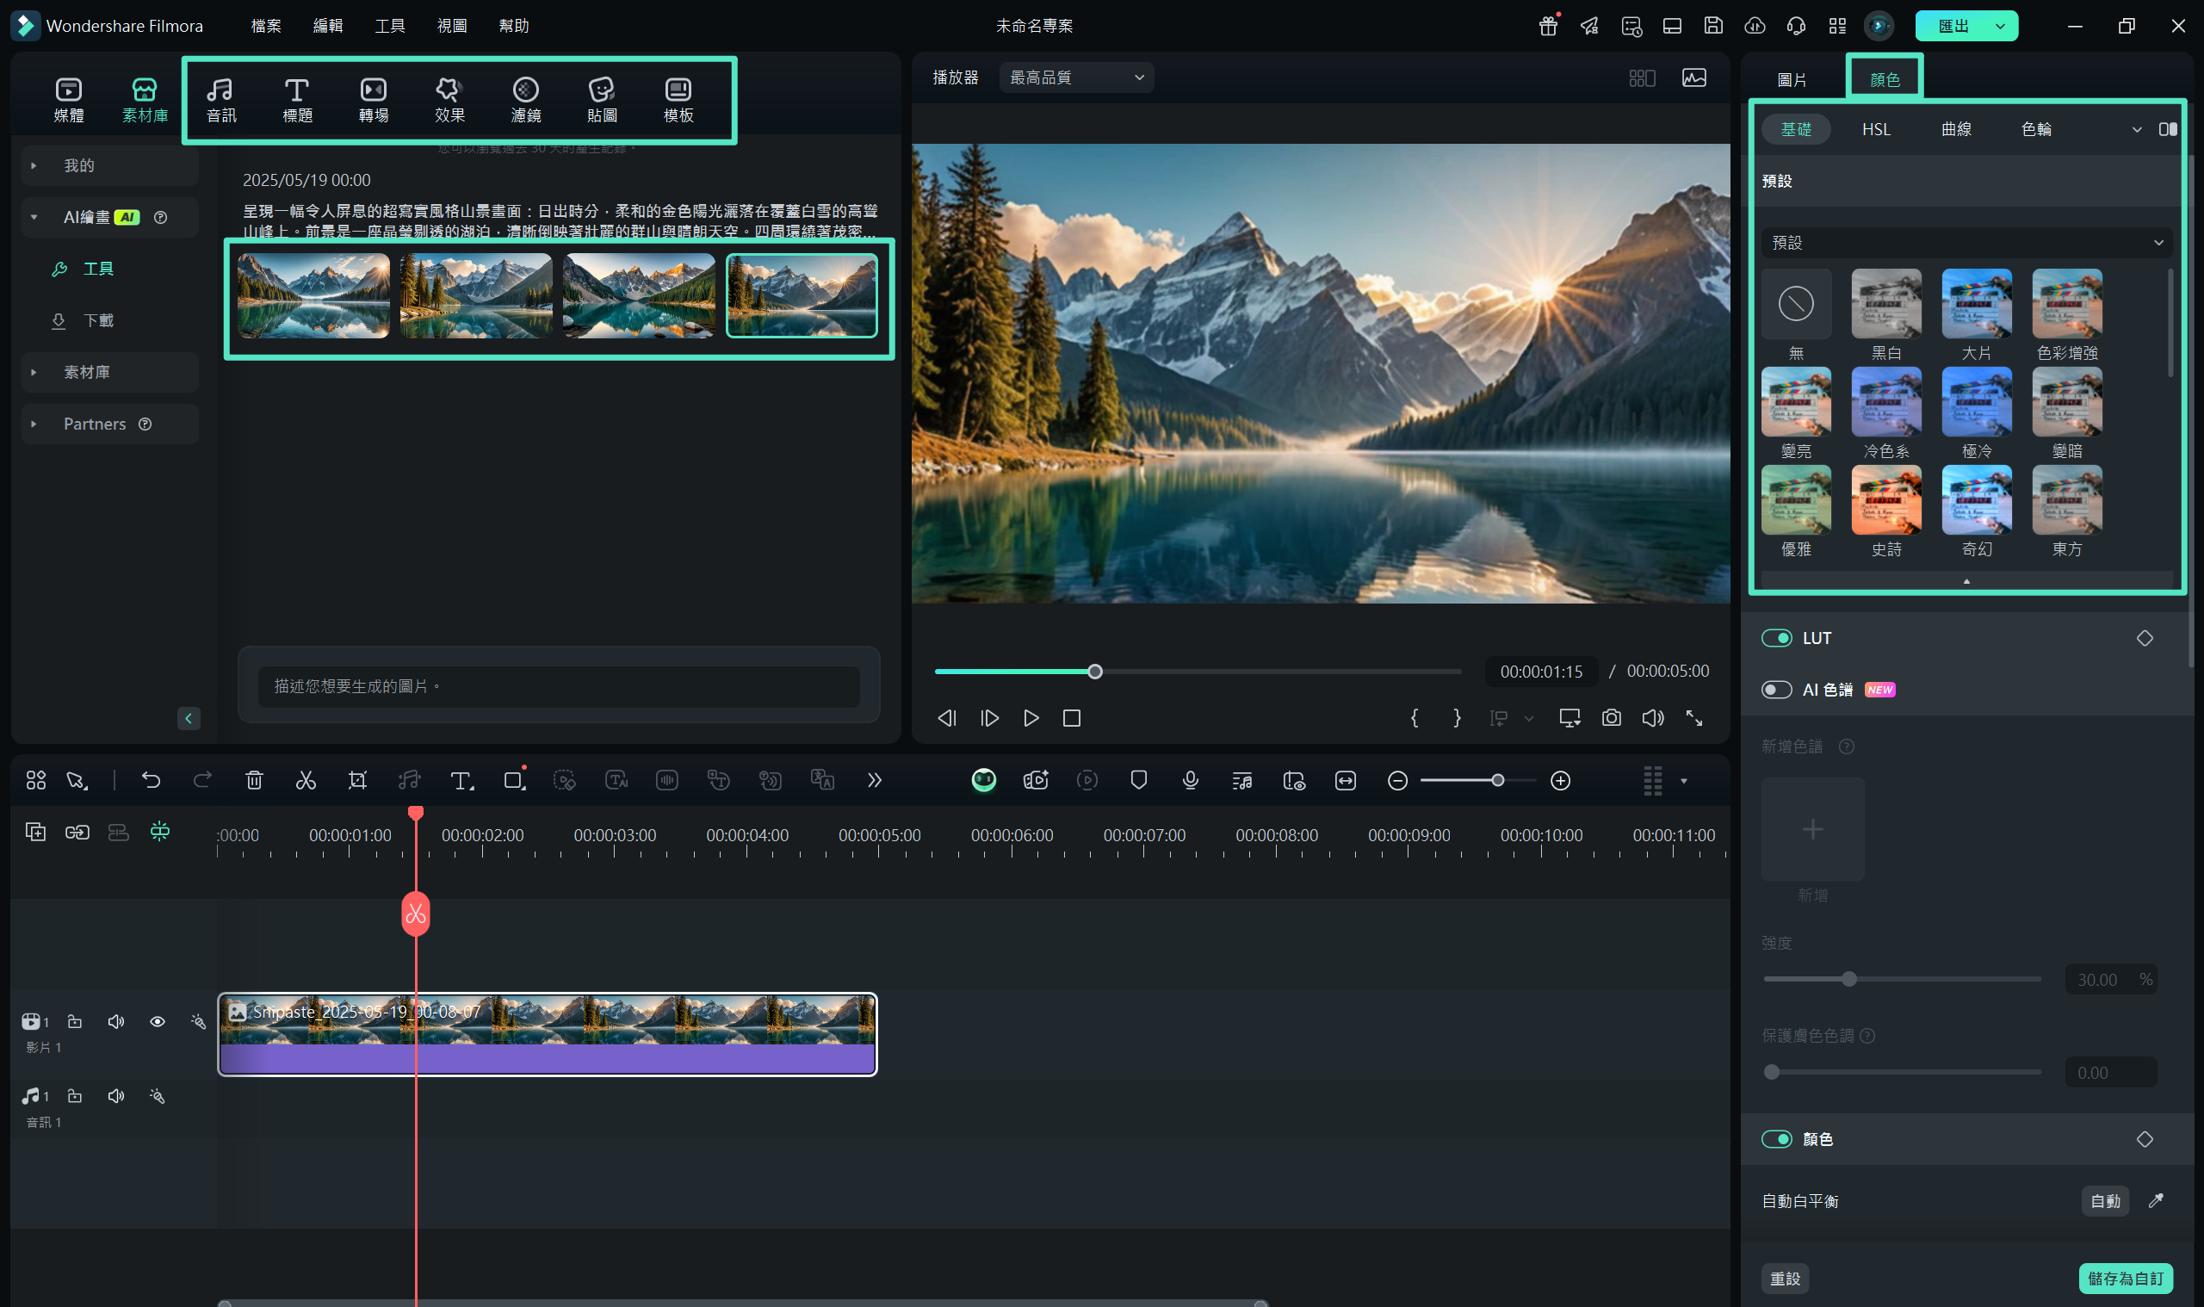Enable the AI 色譜 switch

pos(1776,689)
